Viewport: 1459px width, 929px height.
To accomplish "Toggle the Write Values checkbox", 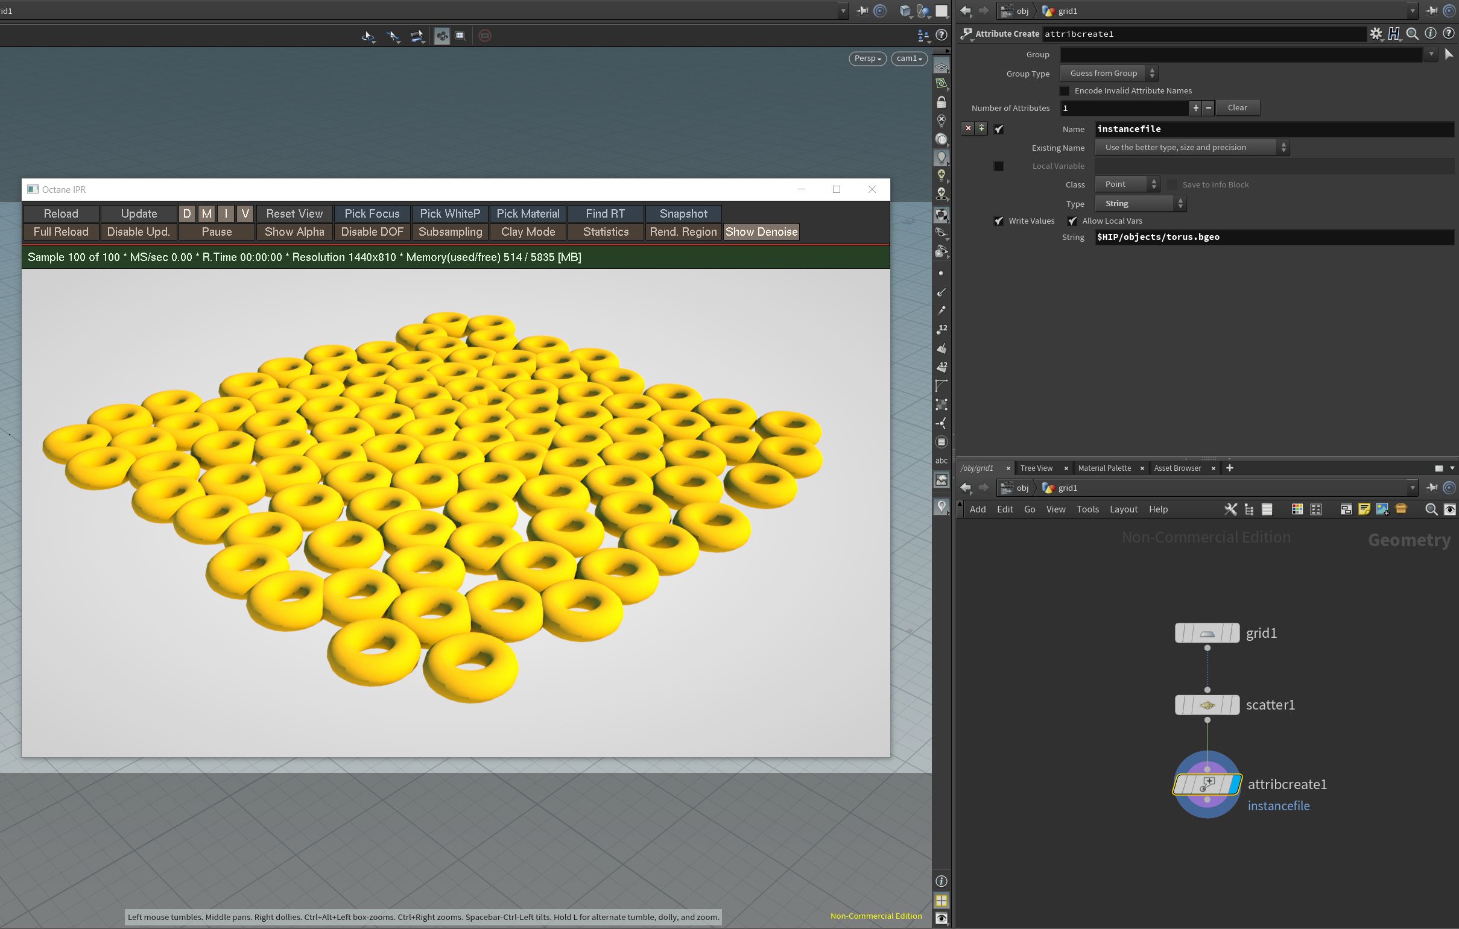I will [x=999, y=221].
